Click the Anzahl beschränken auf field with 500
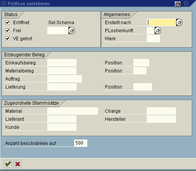196x171 pixels. pyautogui.click(x=81, y=143)
